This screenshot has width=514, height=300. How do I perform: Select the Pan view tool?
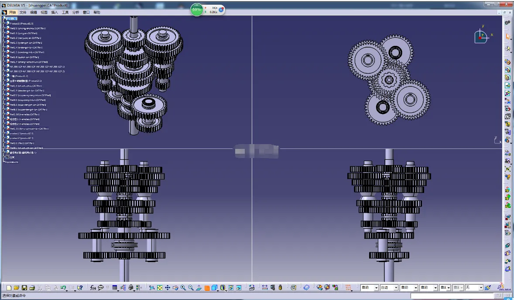click(x=168, y=288)
